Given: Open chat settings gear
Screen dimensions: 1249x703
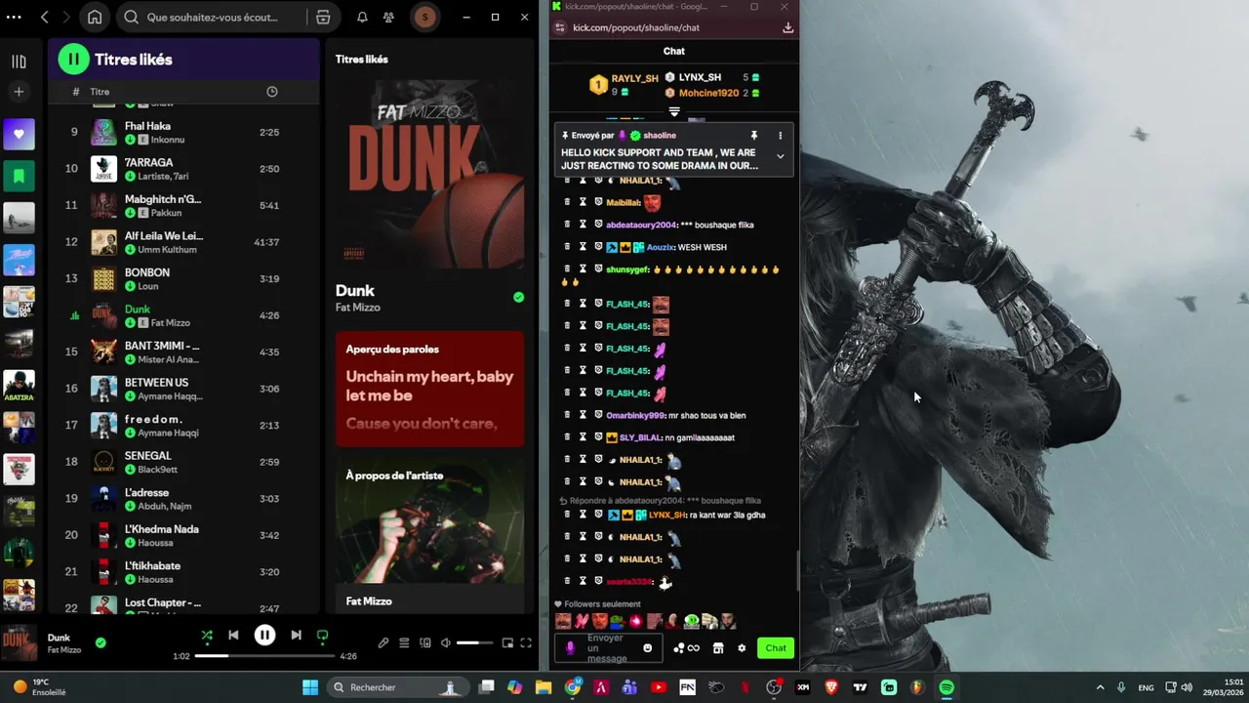Looking at the screenshot, I should tap(742, 648).
